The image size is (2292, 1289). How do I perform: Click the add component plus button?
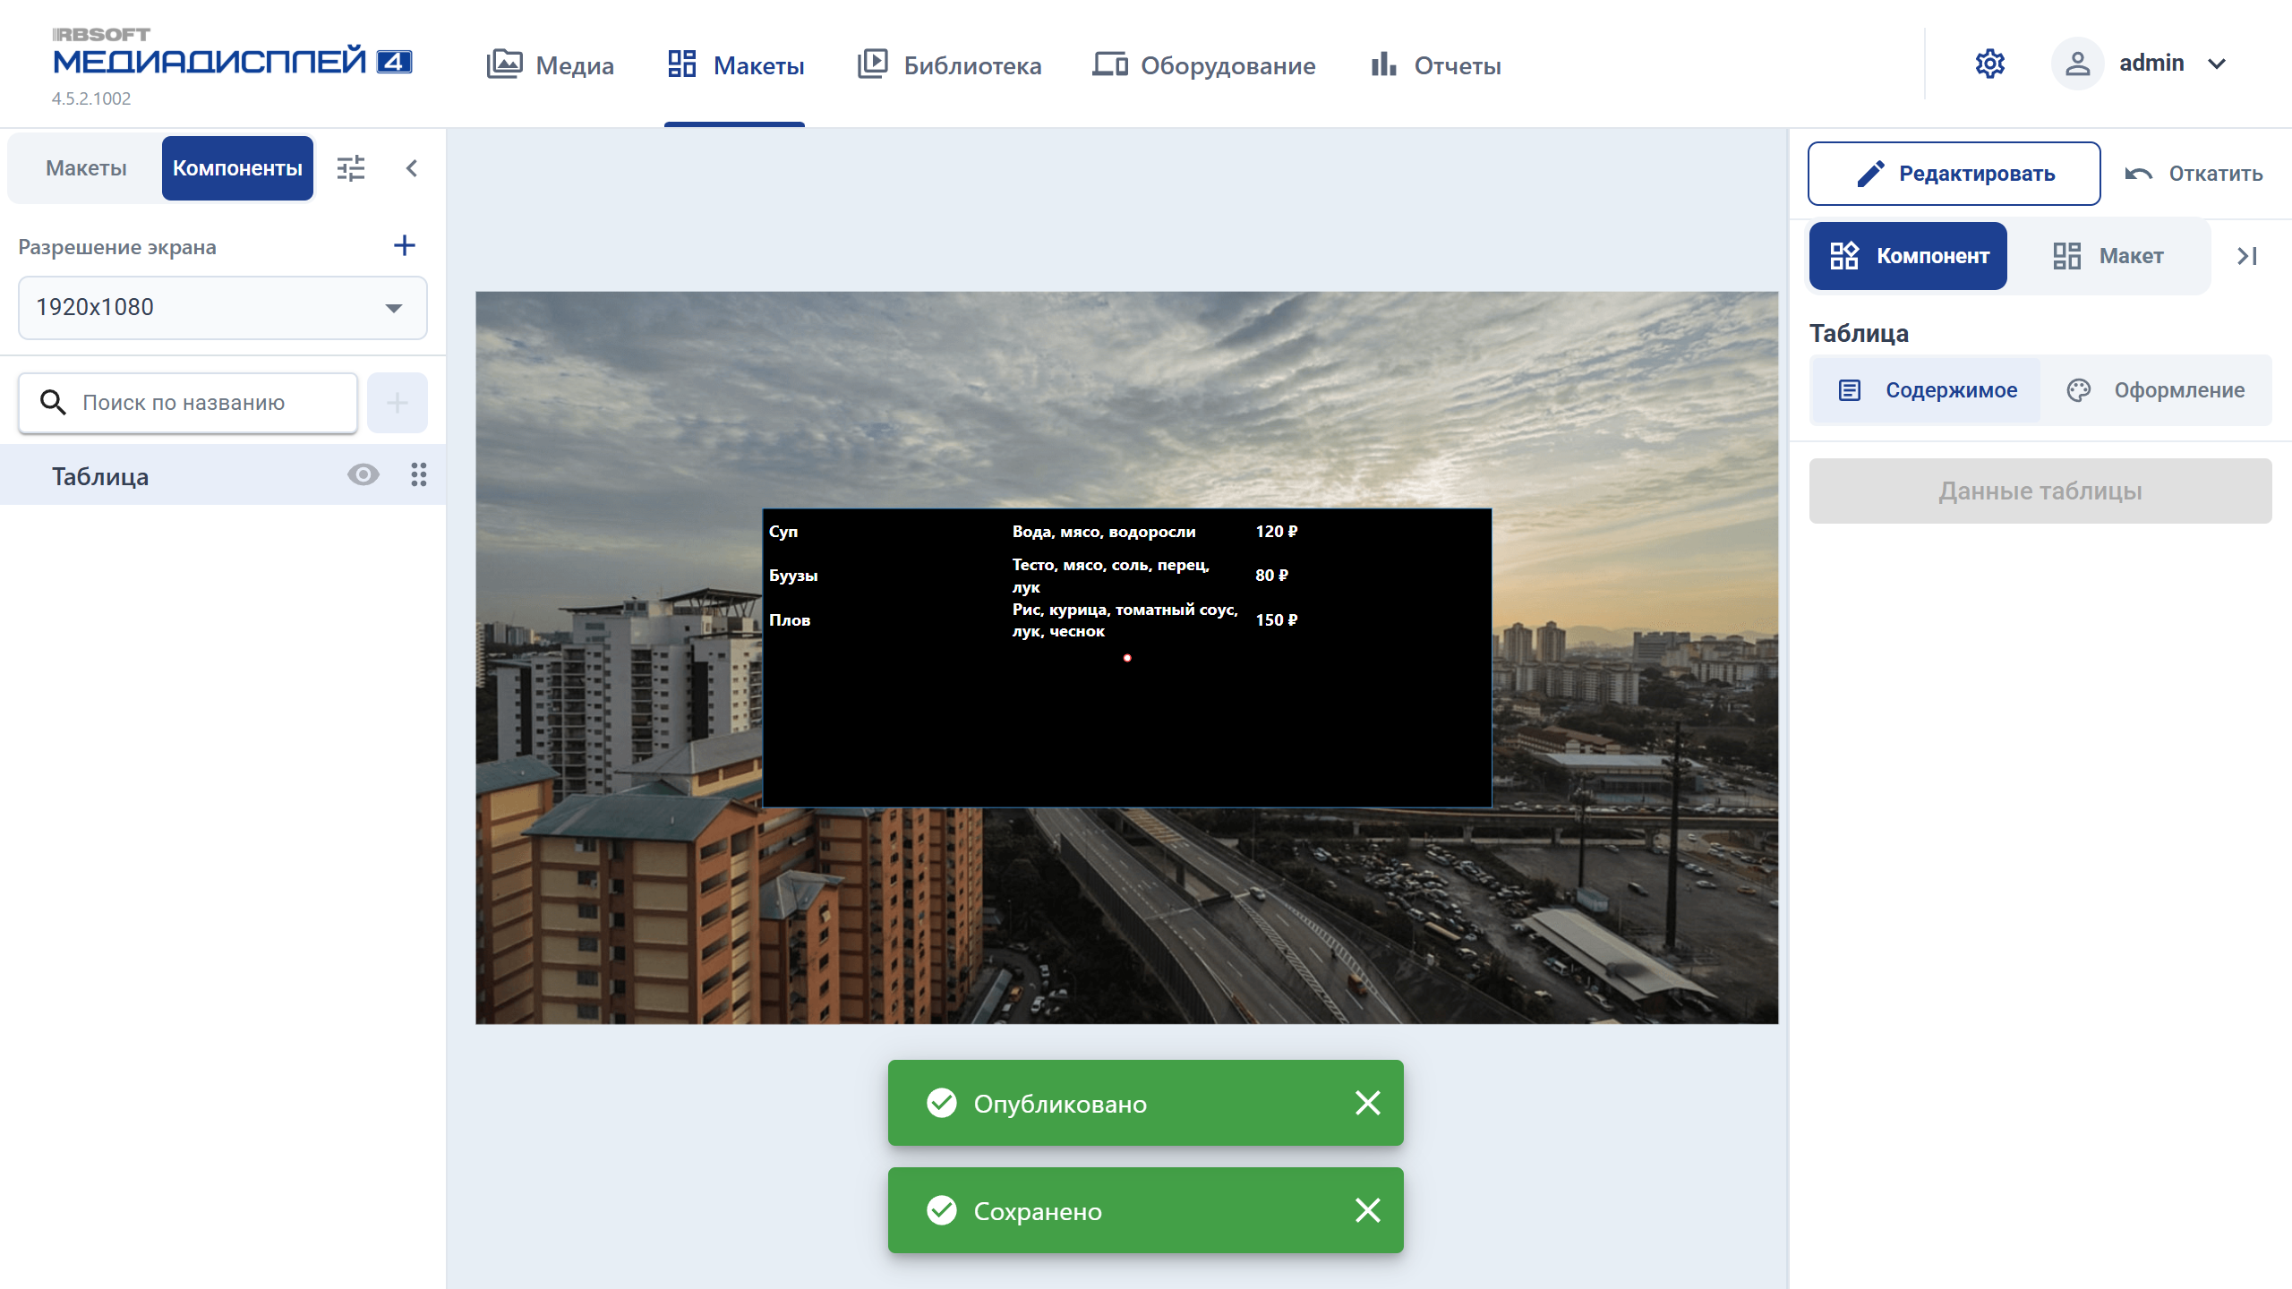398,403
